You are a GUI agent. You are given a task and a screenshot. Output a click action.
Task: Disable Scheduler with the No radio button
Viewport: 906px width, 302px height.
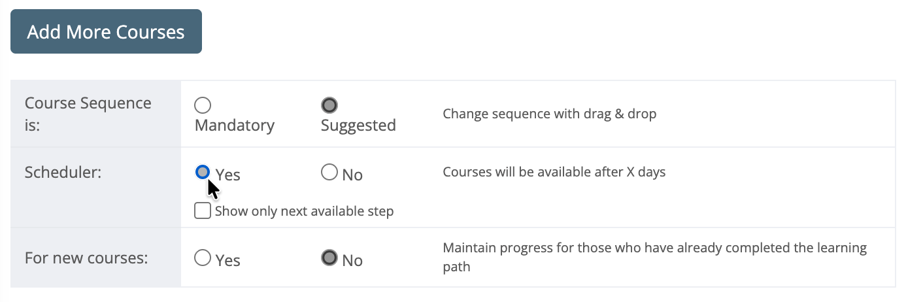(x=329, y=172)
